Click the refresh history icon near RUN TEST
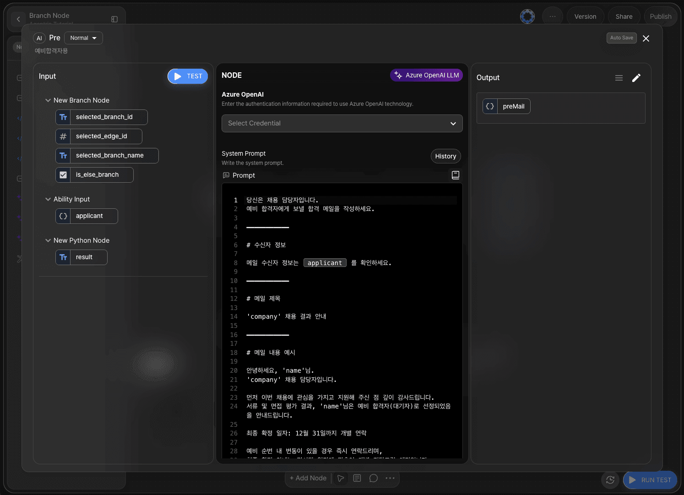The width and height of the screenshot is (684, 495). pos(610,480)
